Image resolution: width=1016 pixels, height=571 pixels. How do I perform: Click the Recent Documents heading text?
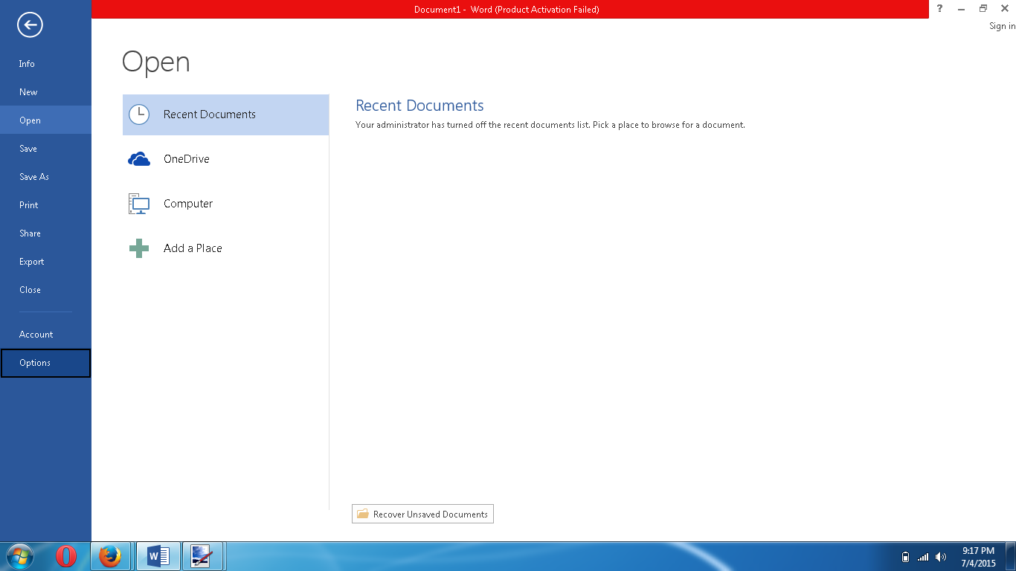(419, 106)
